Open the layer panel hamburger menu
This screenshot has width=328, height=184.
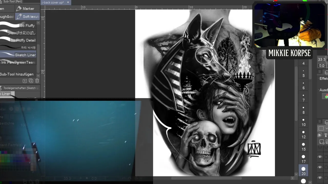(320, 121)
